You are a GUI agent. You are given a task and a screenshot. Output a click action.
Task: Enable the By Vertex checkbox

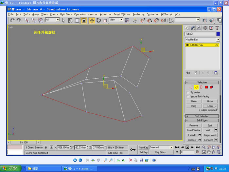pyautogui.click(x=187, y=92)
